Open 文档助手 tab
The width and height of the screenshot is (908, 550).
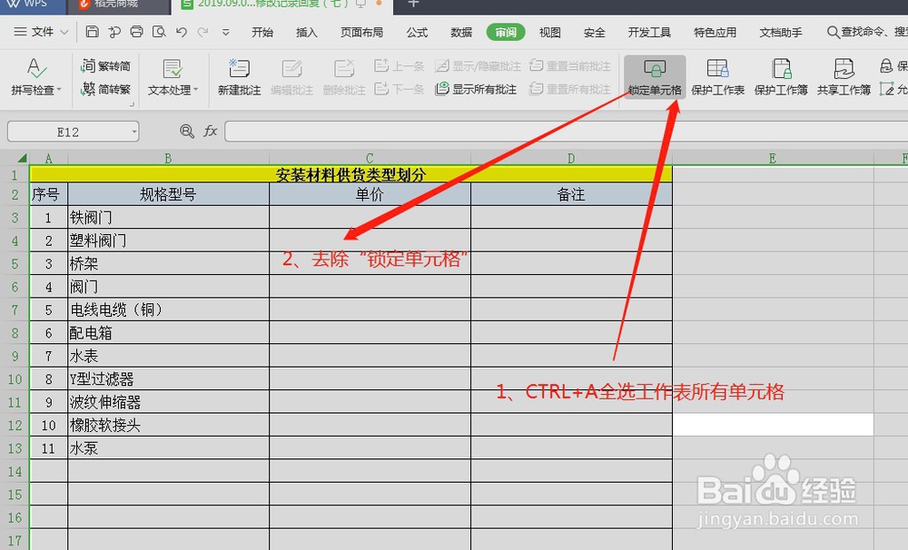coord(781,33)
